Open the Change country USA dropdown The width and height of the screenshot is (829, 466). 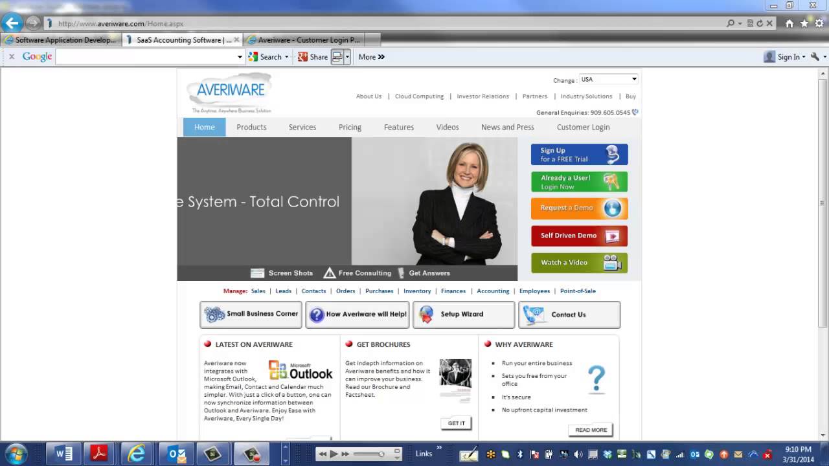pyautogui.click(x=608, y=80)
